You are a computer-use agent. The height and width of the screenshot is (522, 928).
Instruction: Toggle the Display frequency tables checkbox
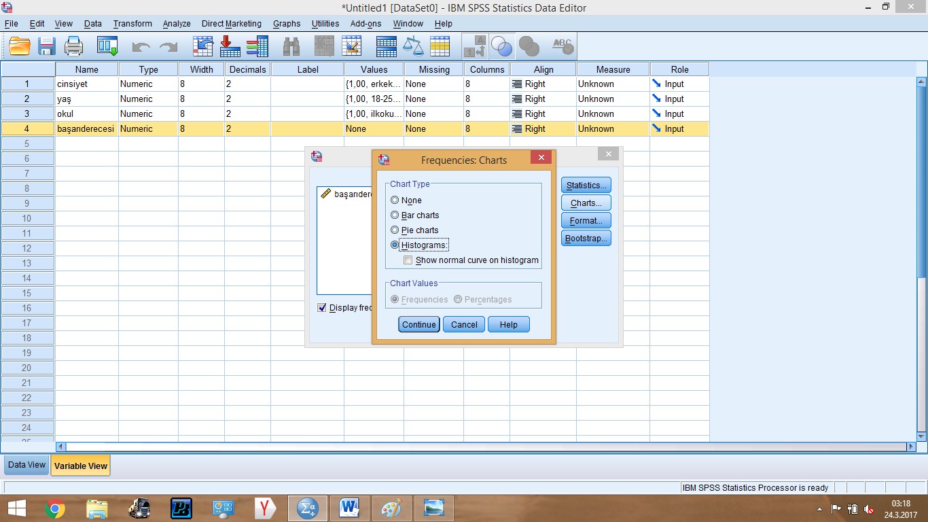[322, 308]
